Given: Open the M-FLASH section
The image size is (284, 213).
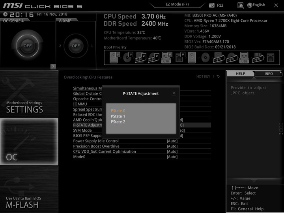Looking at the screenshot, I should (29, 189).
